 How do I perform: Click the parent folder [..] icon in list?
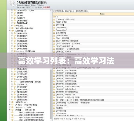tap(54, 17)
